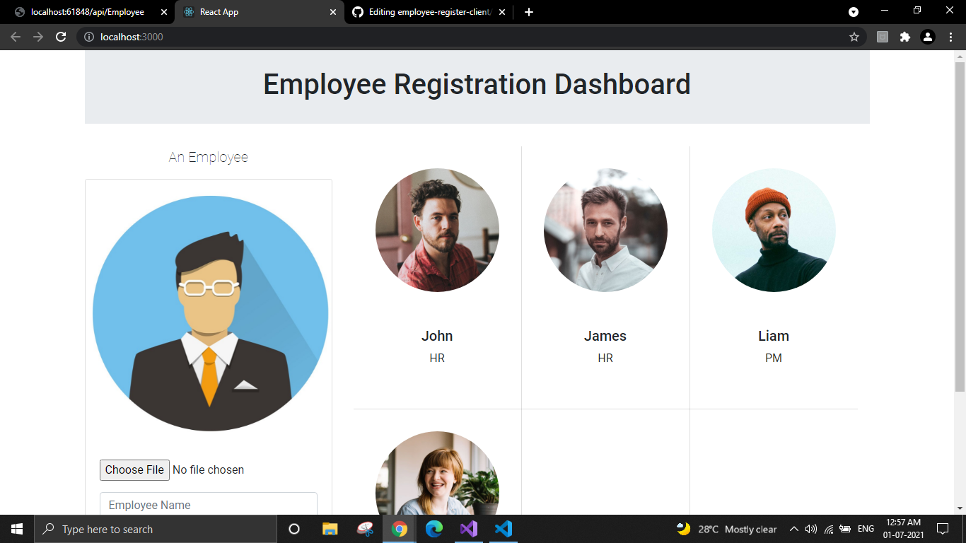Reload the page with the refresh icon
The height and width of the screenshot is (543, 966).
click(x=60, y=37)
